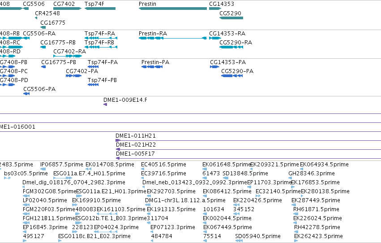Screen dimensions: 381x243
Task: Select transcript Prestin-RA
Action: (x=173, y=38)
